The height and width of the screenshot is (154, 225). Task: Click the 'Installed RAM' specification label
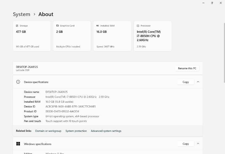click(32, 102)
